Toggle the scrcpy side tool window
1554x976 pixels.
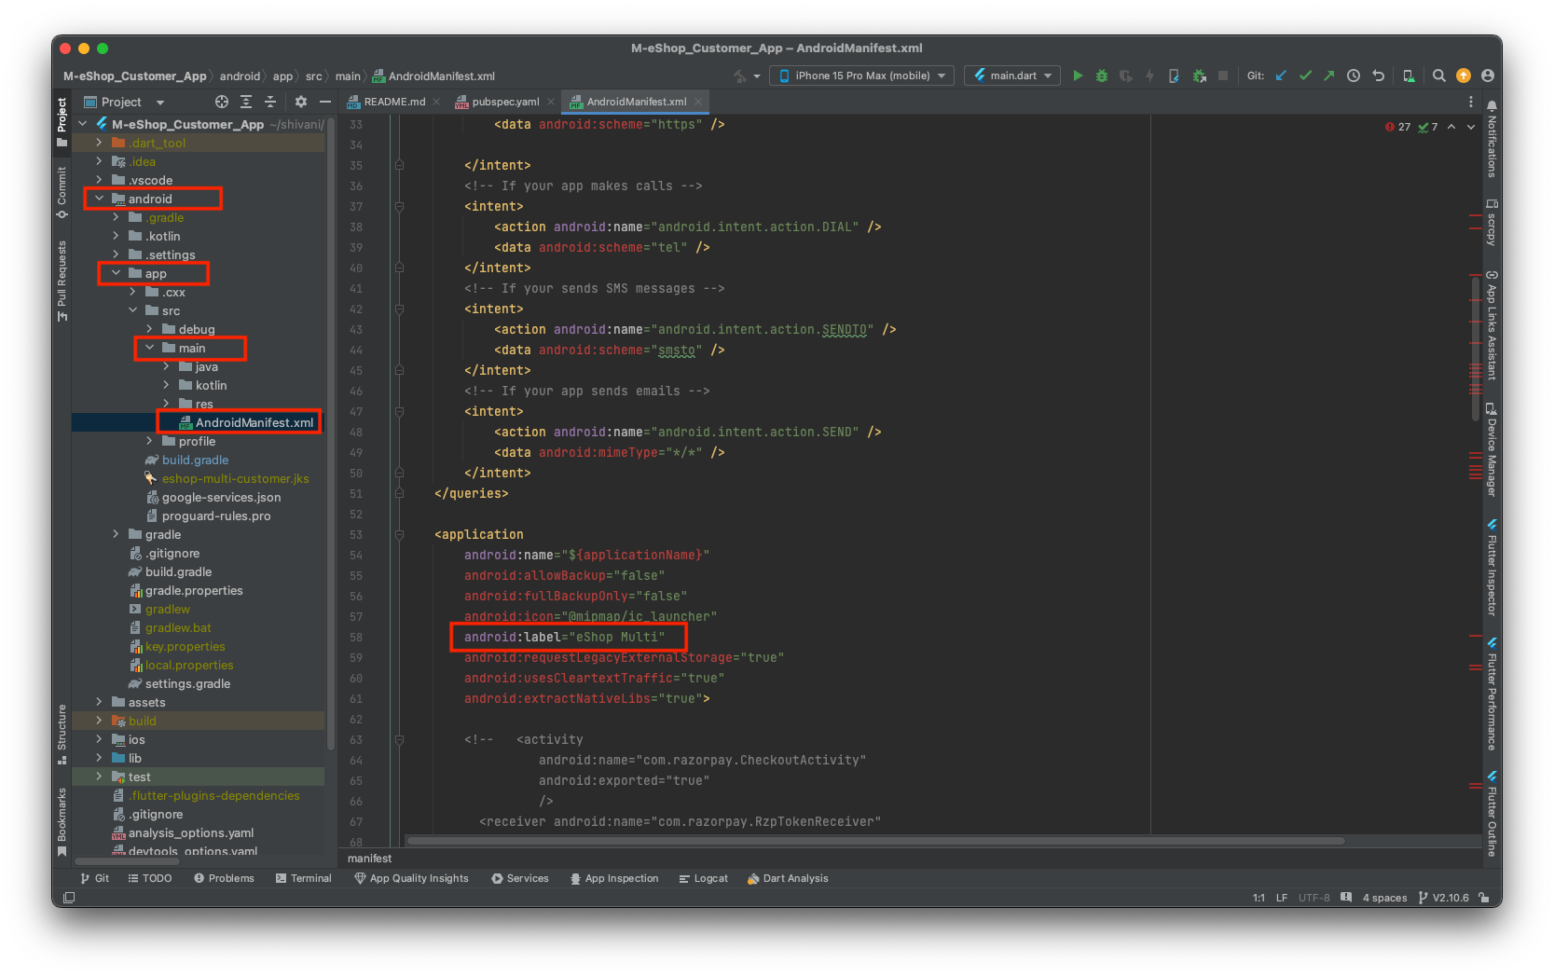[x=1492, y=222]
